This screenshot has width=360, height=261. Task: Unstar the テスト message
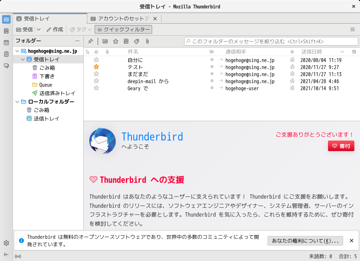[x=96, y=67]
